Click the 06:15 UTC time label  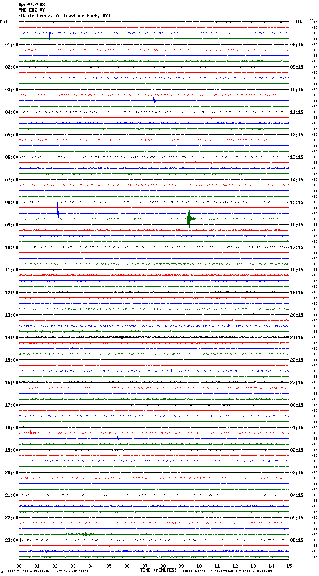(x=297, y=540)
